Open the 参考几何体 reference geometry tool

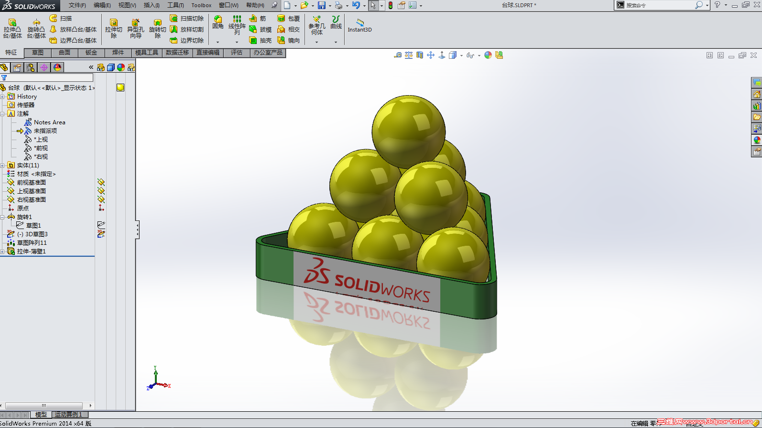tap(317, 25)
